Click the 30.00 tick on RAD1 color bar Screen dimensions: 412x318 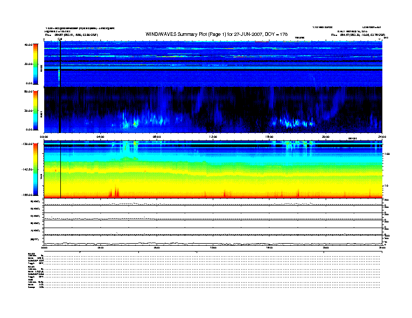[28, 111]
